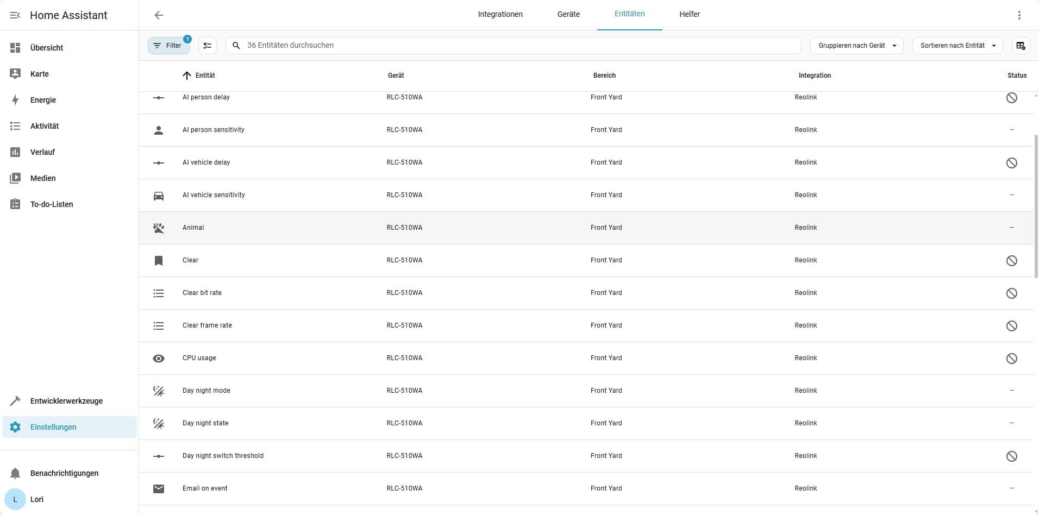This screenshot has width=1039, height=515.
Task: Open Energie panel
Action: pyautogui.click(x=70, y=100)
